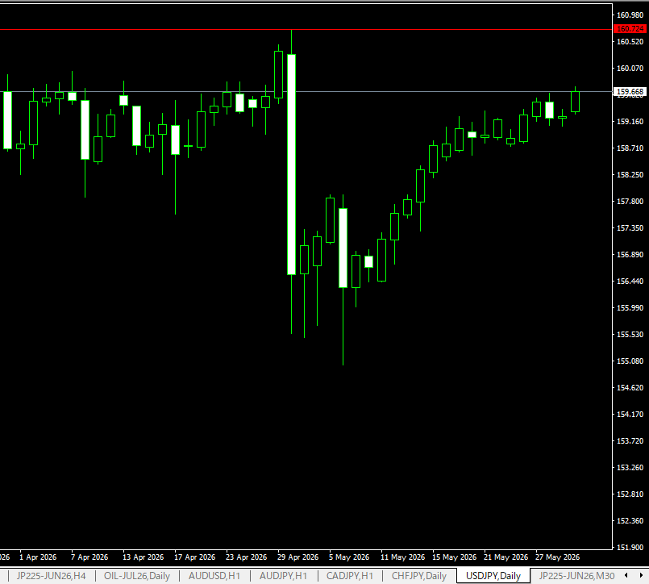Click the 17 Apr 2026 date label
This screenshot has width=649, height=584.
(195, 557)
